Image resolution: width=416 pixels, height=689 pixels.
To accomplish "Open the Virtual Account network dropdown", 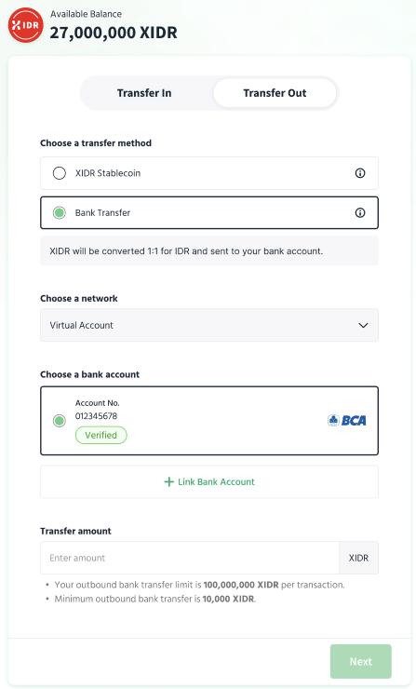I will [209, 325].
